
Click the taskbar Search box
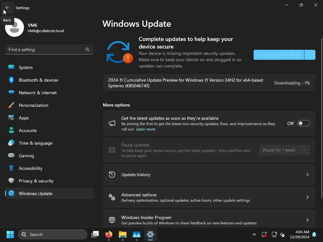coord(53,234)
